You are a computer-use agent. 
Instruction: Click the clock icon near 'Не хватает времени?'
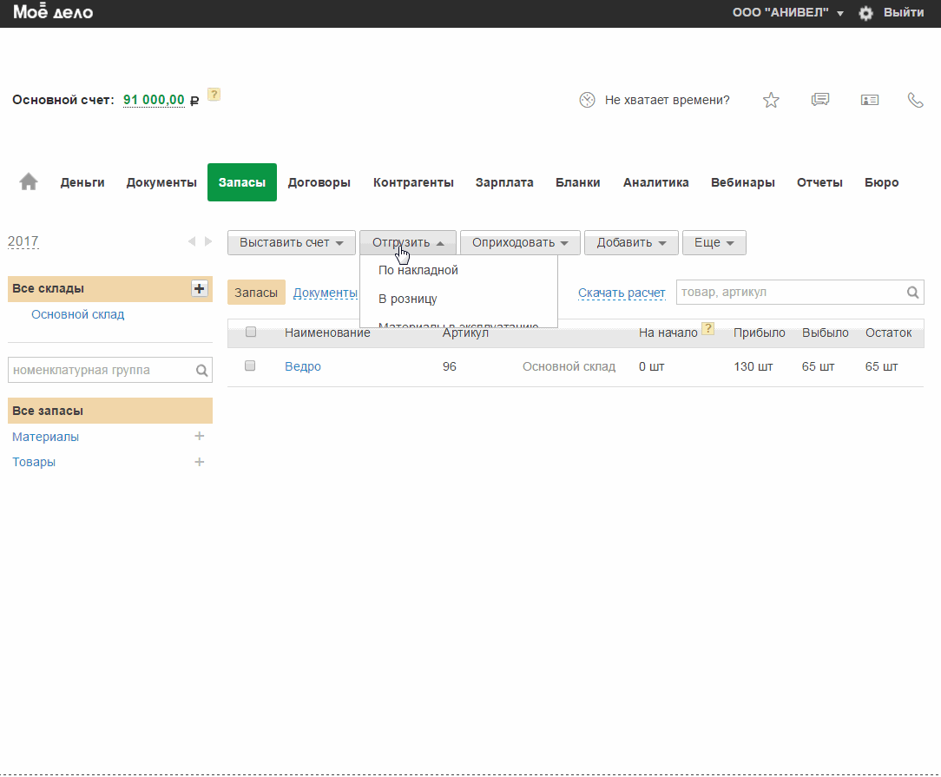(588, 100)
